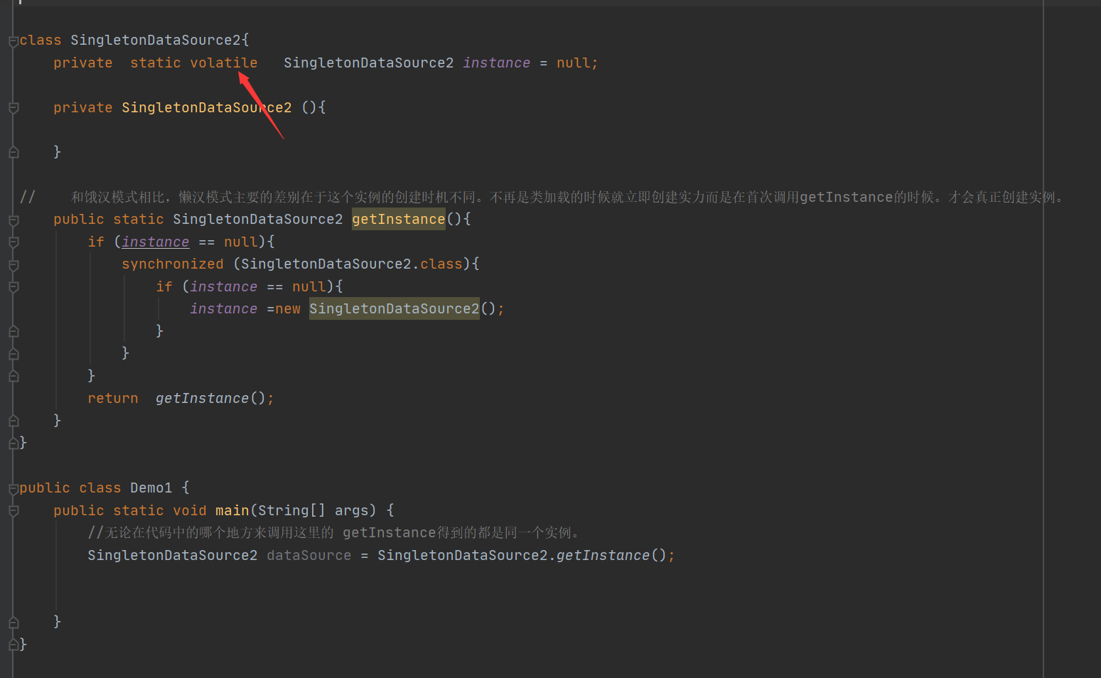
Task: Click the null literal in the field declaration
Action: point(574,63)
